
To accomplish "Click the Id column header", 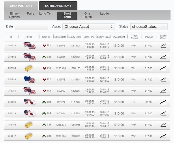I will point(11,37).
